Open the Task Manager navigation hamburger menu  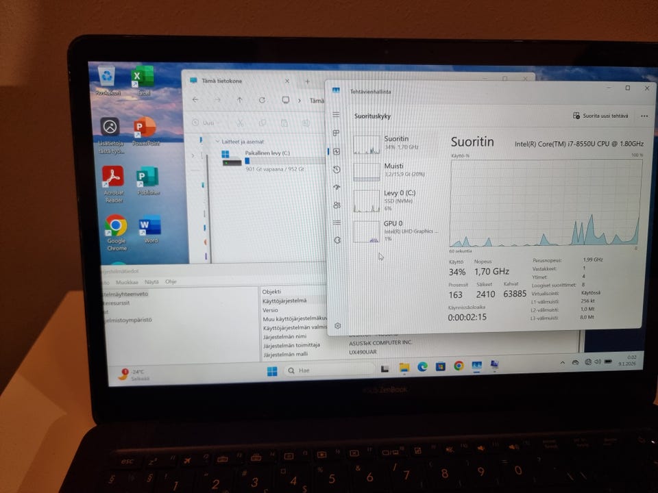(x=336, y=115)
